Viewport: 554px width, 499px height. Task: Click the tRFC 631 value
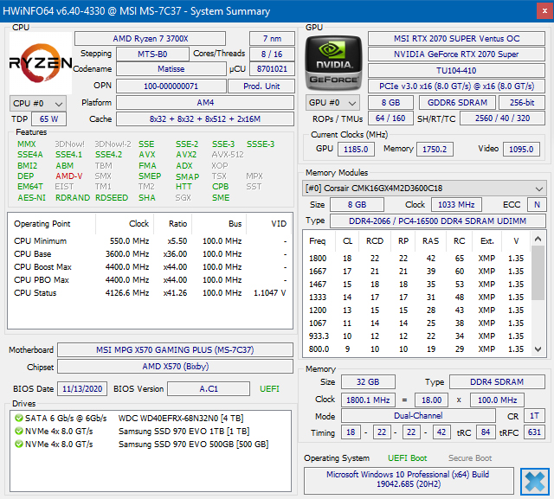point(534,432)
